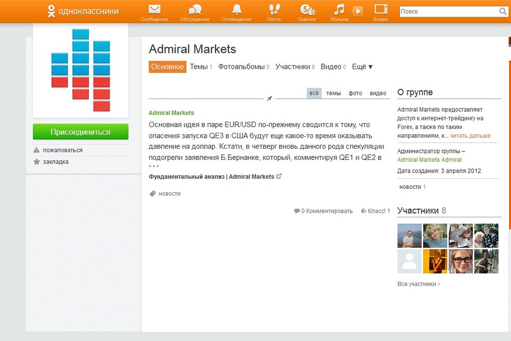Select the всё feed filter
The image size is (511, 341).
pyautogui.click(x=314, y=93)
